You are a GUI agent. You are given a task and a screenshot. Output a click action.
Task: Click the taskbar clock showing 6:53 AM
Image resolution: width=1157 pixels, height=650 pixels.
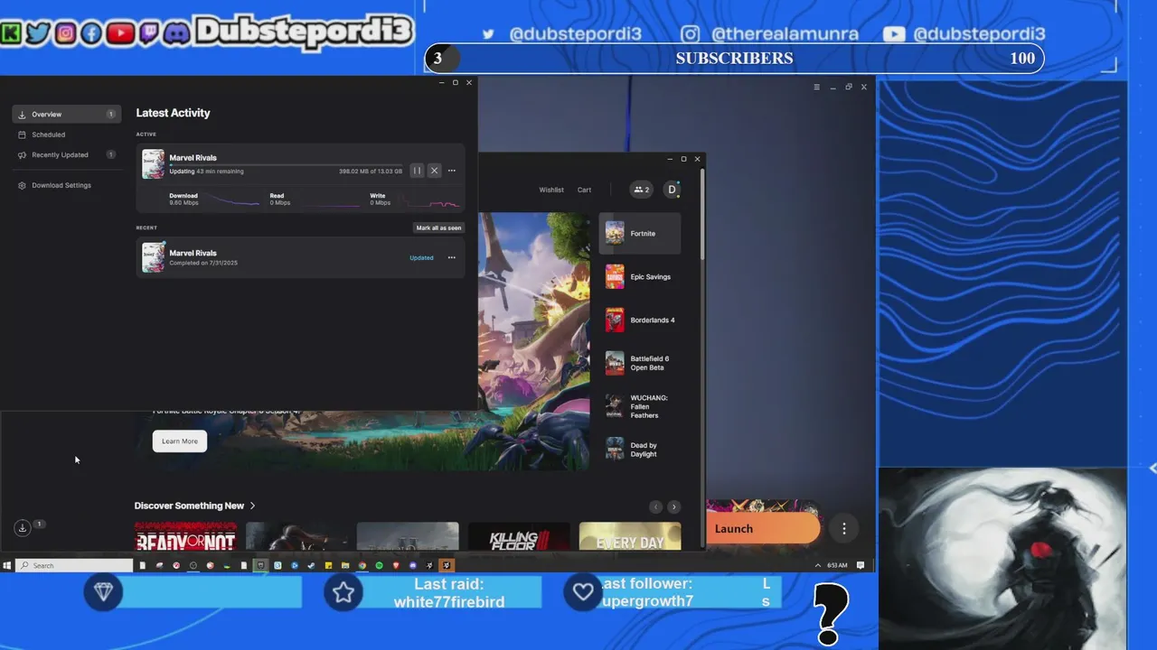[x=837, y=565]
